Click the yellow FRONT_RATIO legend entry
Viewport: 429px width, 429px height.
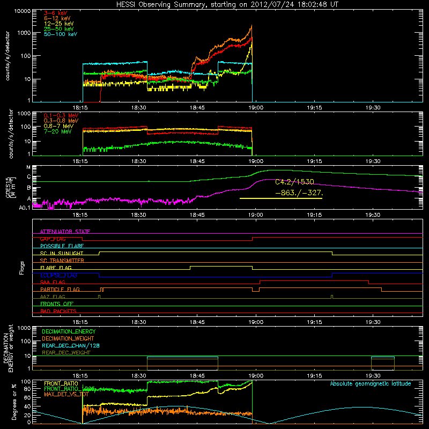pos(61,383)
